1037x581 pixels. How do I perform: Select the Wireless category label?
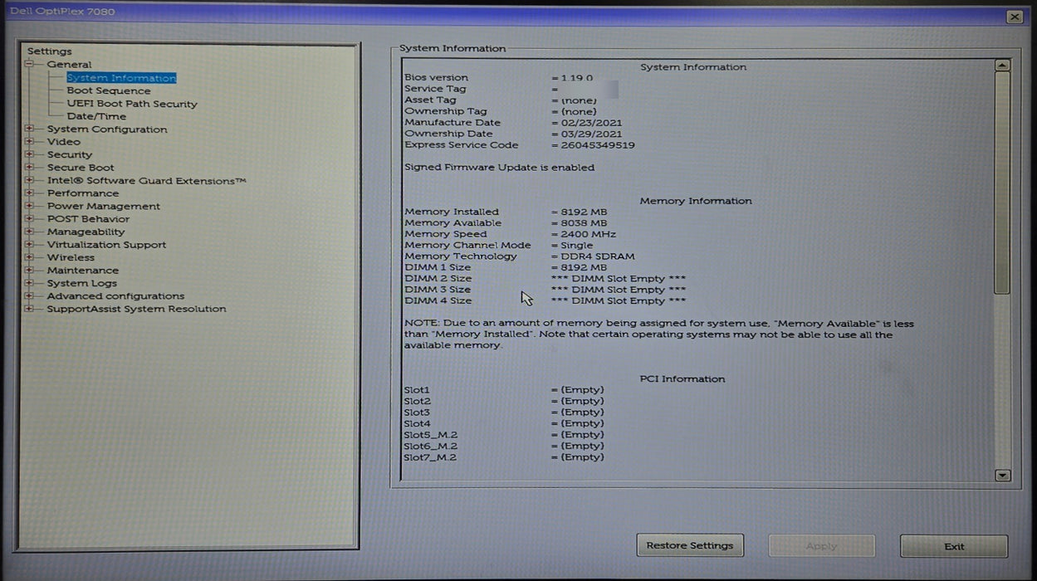pos(71,257)
